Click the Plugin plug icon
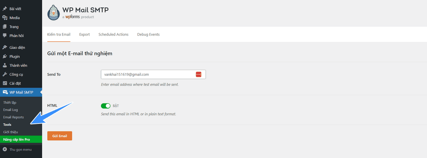This screenshot has height=158, width=427. [5, 56]
